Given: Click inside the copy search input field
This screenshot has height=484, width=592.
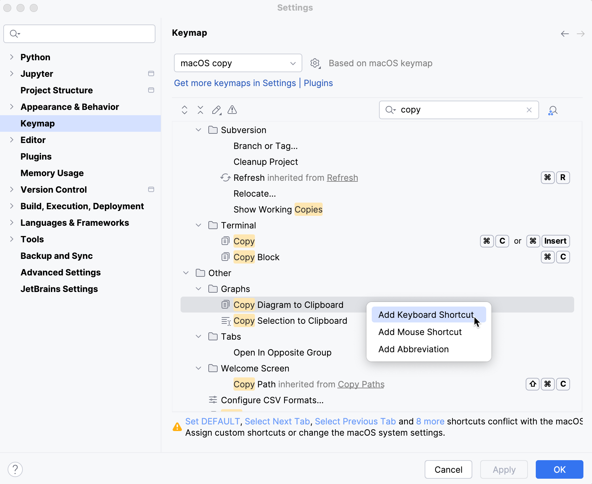Looking at the screenshot, I should pos(456,110).
